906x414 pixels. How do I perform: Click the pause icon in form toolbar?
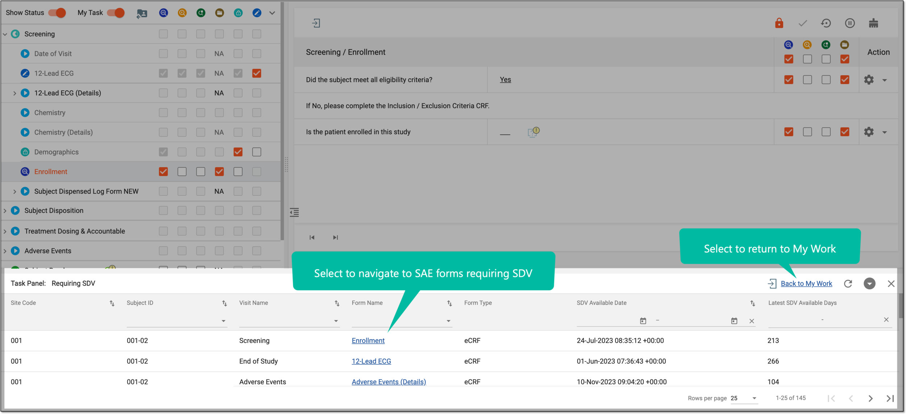click(x=850, y=24)
